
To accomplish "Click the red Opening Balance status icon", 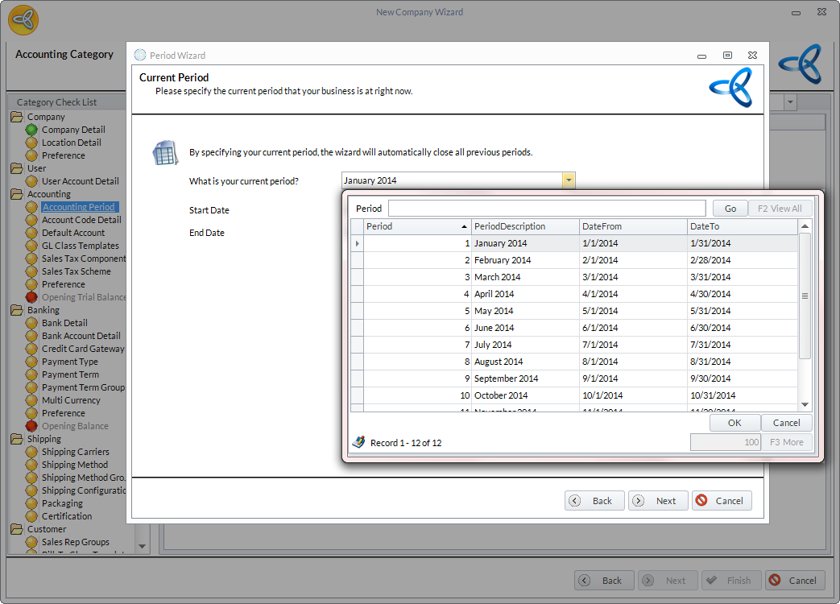I will click(x=31, y=426).
